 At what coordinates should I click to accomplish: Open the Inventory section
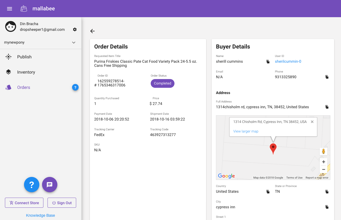[x=41, y=72]
